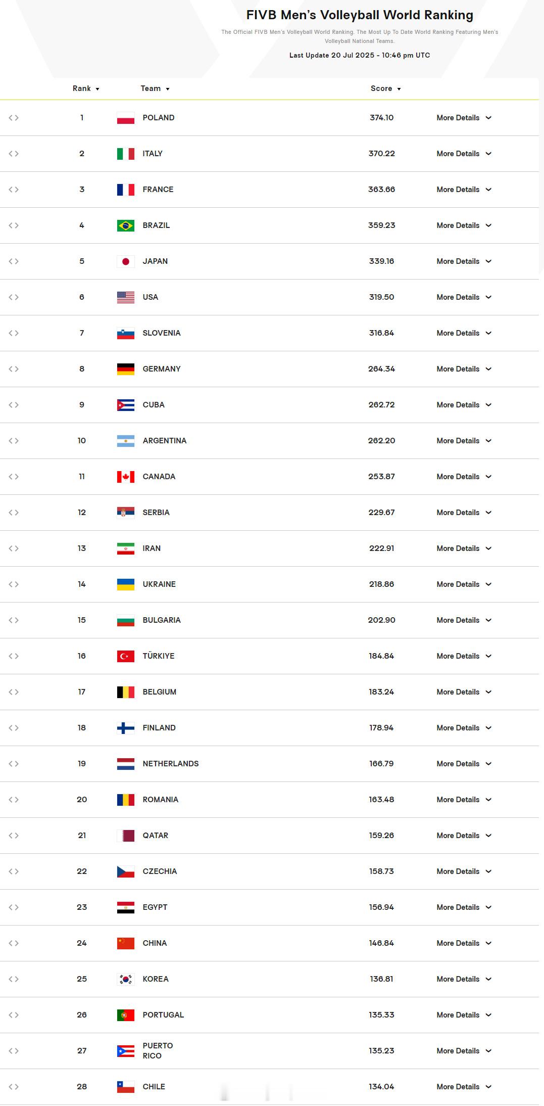Expand More Details for Germany

click(x=464, y=369)
